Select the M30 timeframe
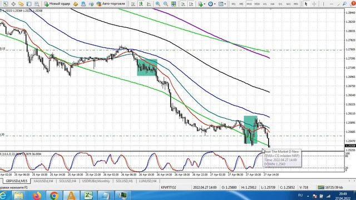Screen dimensions: 356x200 click(257, 4)
